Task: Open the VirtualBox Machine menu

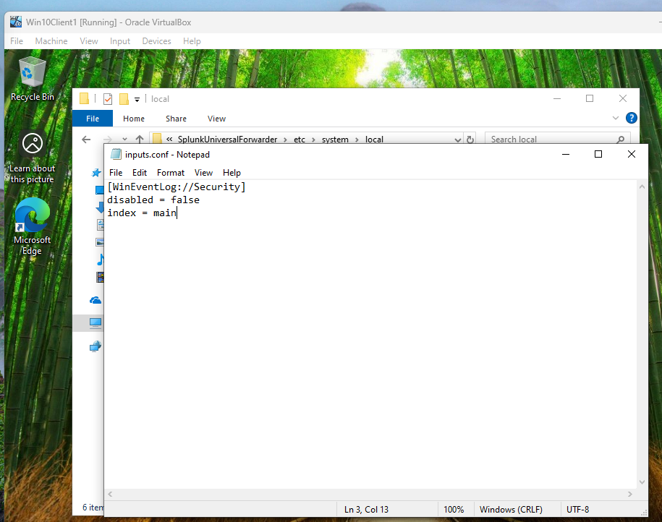Action: click(x=51, y=41)
